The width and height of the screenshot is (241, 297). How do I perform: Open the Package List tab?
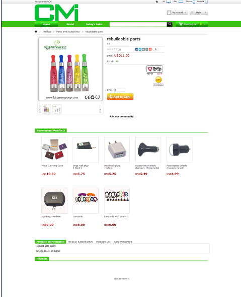[x=103, y=242]
